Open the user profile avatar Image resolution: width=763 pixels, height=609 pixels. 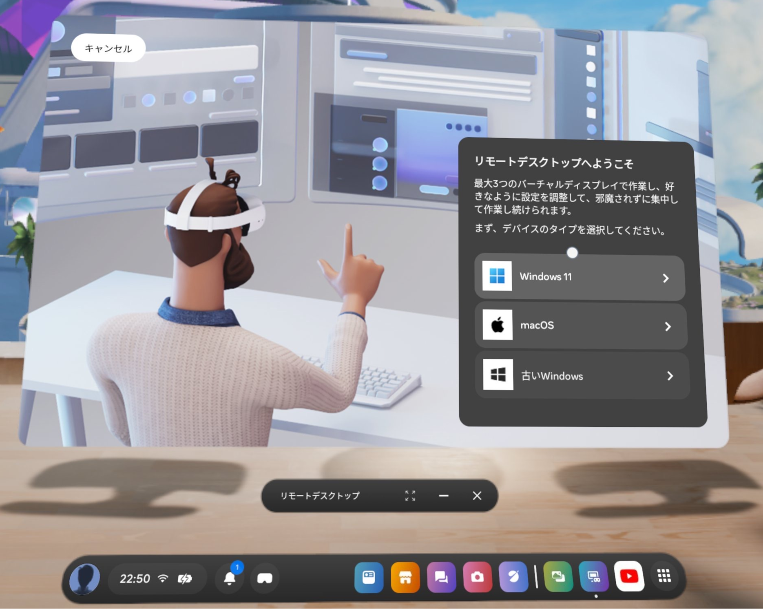click(x=84, y=579)
